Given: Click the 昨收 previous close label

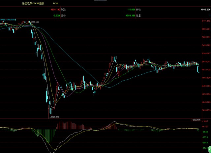Looking at the screenshot, I should [x=138, y=10].
